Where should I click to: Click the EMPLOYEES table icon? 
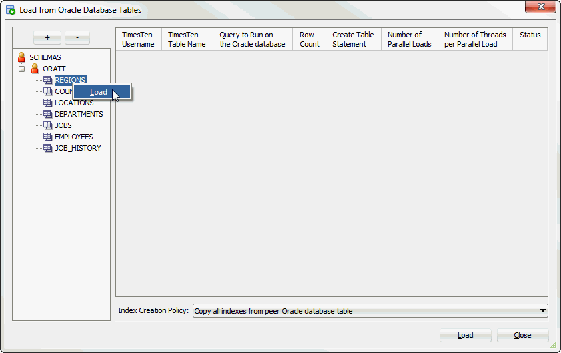[x=47, y=137]
